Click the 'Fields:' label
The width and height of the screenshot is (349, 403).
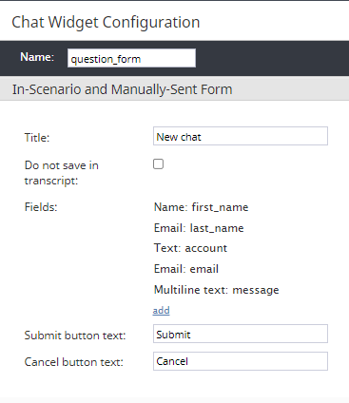click(x=41, y=207)
